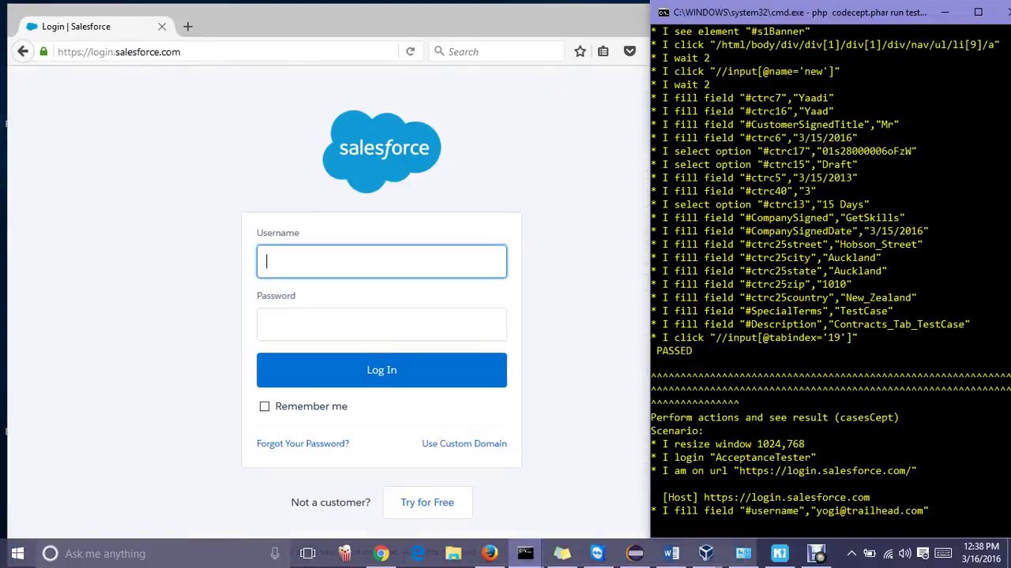Click the Try for Free button
This screenshot has height=568, width=1011.
[x=427, y=503]
